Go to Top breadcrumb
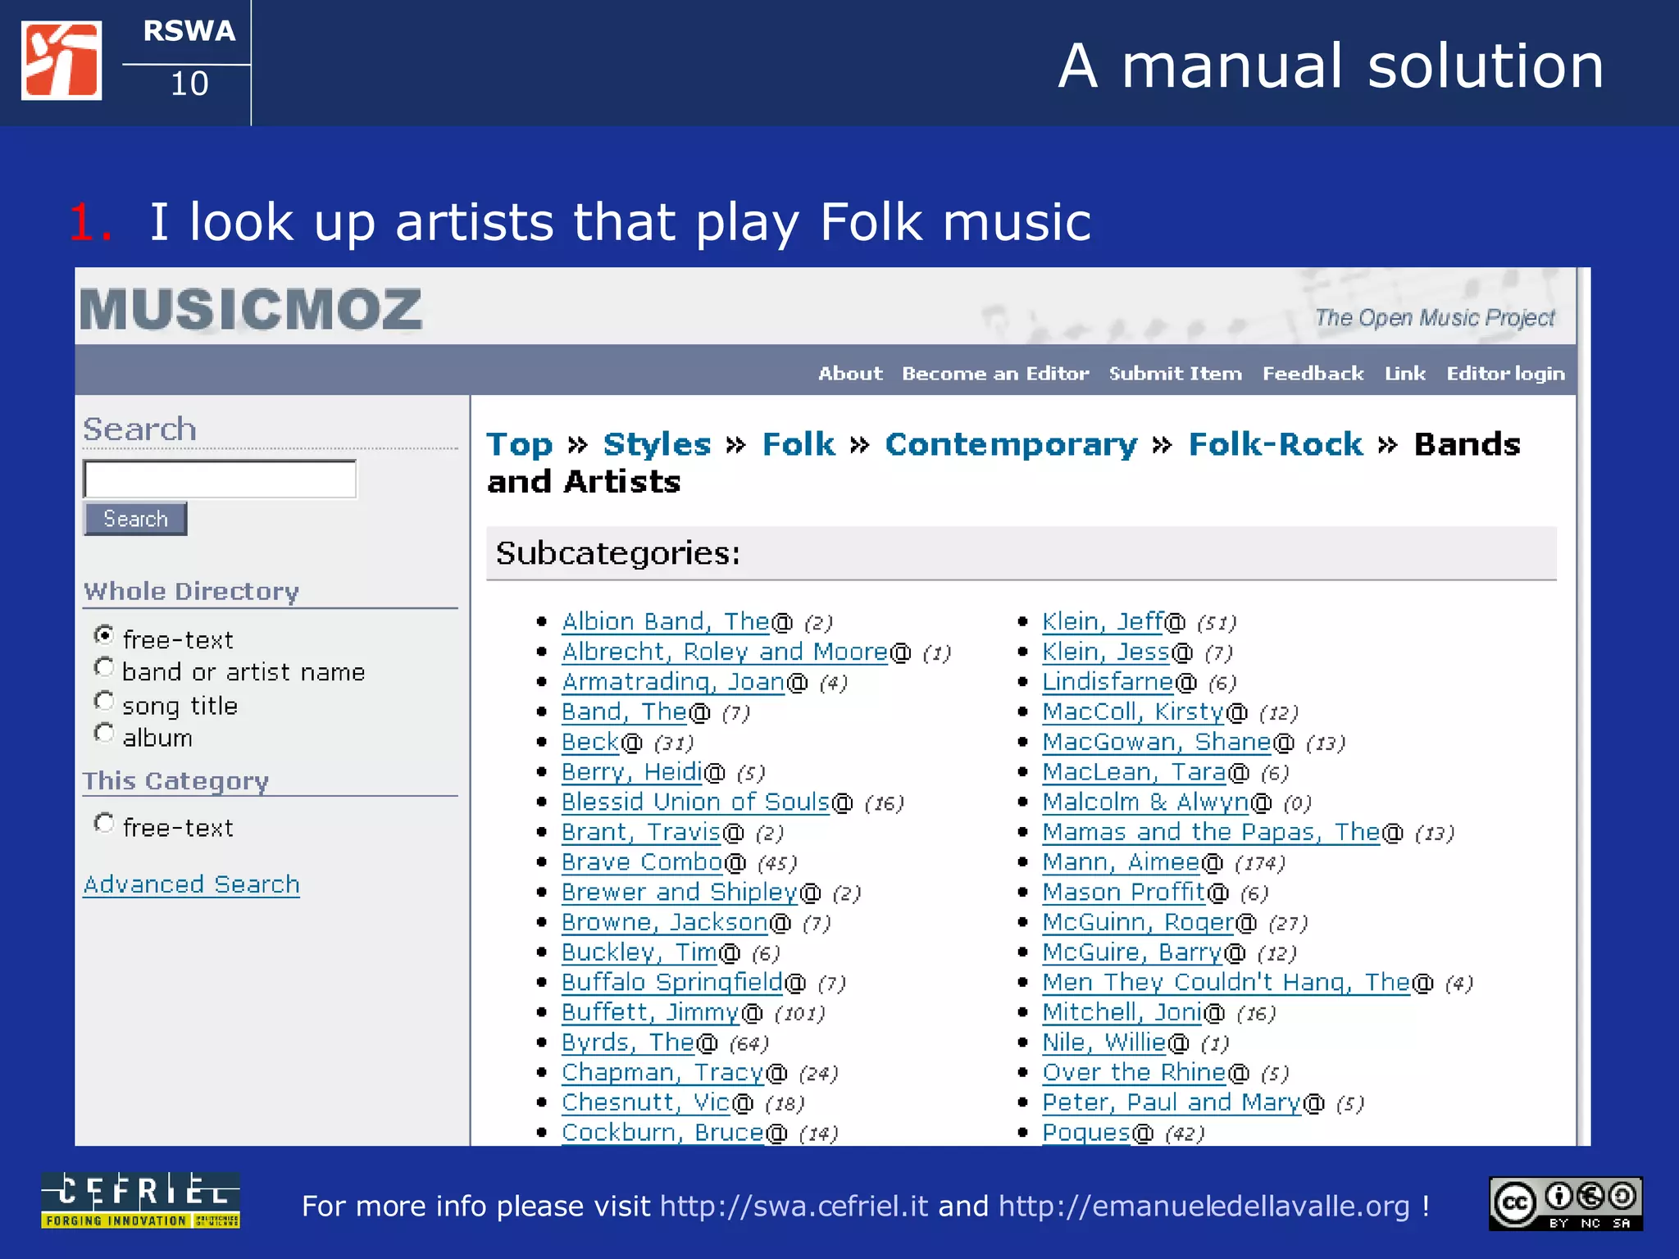 (x=520, y=445)
